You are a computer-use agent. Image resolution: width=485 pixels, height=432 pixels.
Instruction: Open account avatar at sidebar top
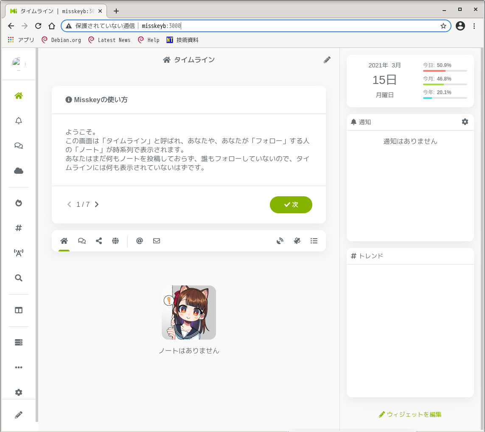[x=19, y=64]
